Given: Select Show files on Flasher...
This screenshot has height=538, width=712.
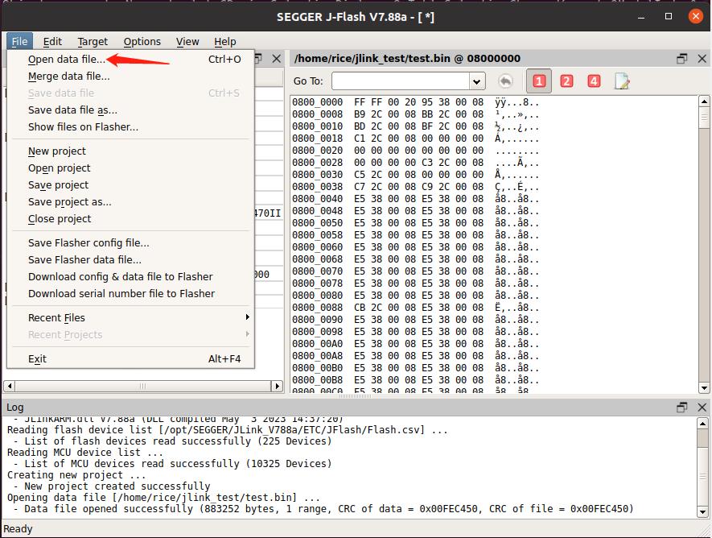Looking at the screenshot, I should coord(131,126).
